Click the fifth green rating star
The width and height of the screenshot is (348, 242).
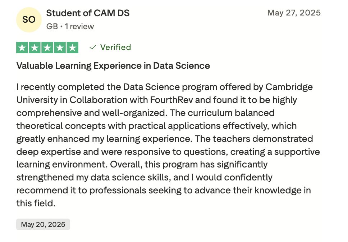pyautogui.click(x=73, y=48)
